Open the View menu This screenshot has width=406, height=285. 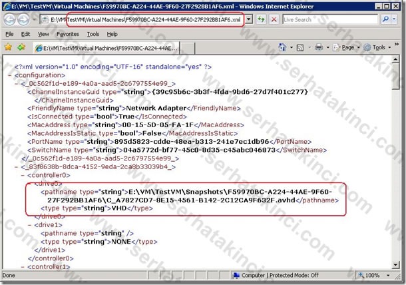click(43, 34)
